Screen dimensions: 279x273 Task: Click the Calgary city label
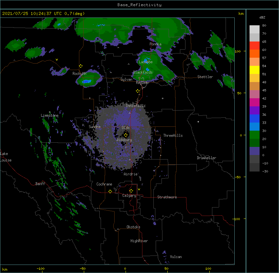[x=129, y=196]
